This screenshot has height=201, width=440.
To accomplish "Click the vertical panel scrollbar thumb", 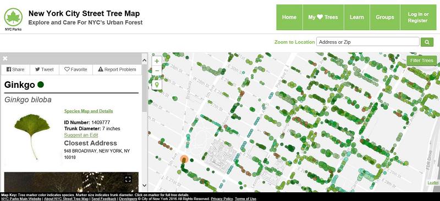I will coord(145,88).
